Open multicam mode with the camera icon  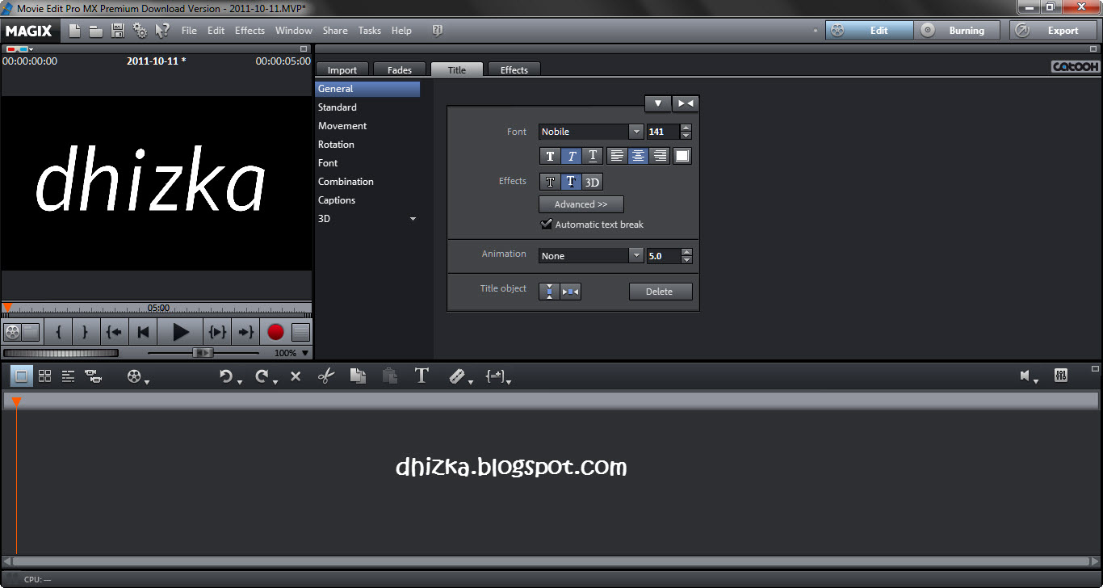click(x=93, y=376)
